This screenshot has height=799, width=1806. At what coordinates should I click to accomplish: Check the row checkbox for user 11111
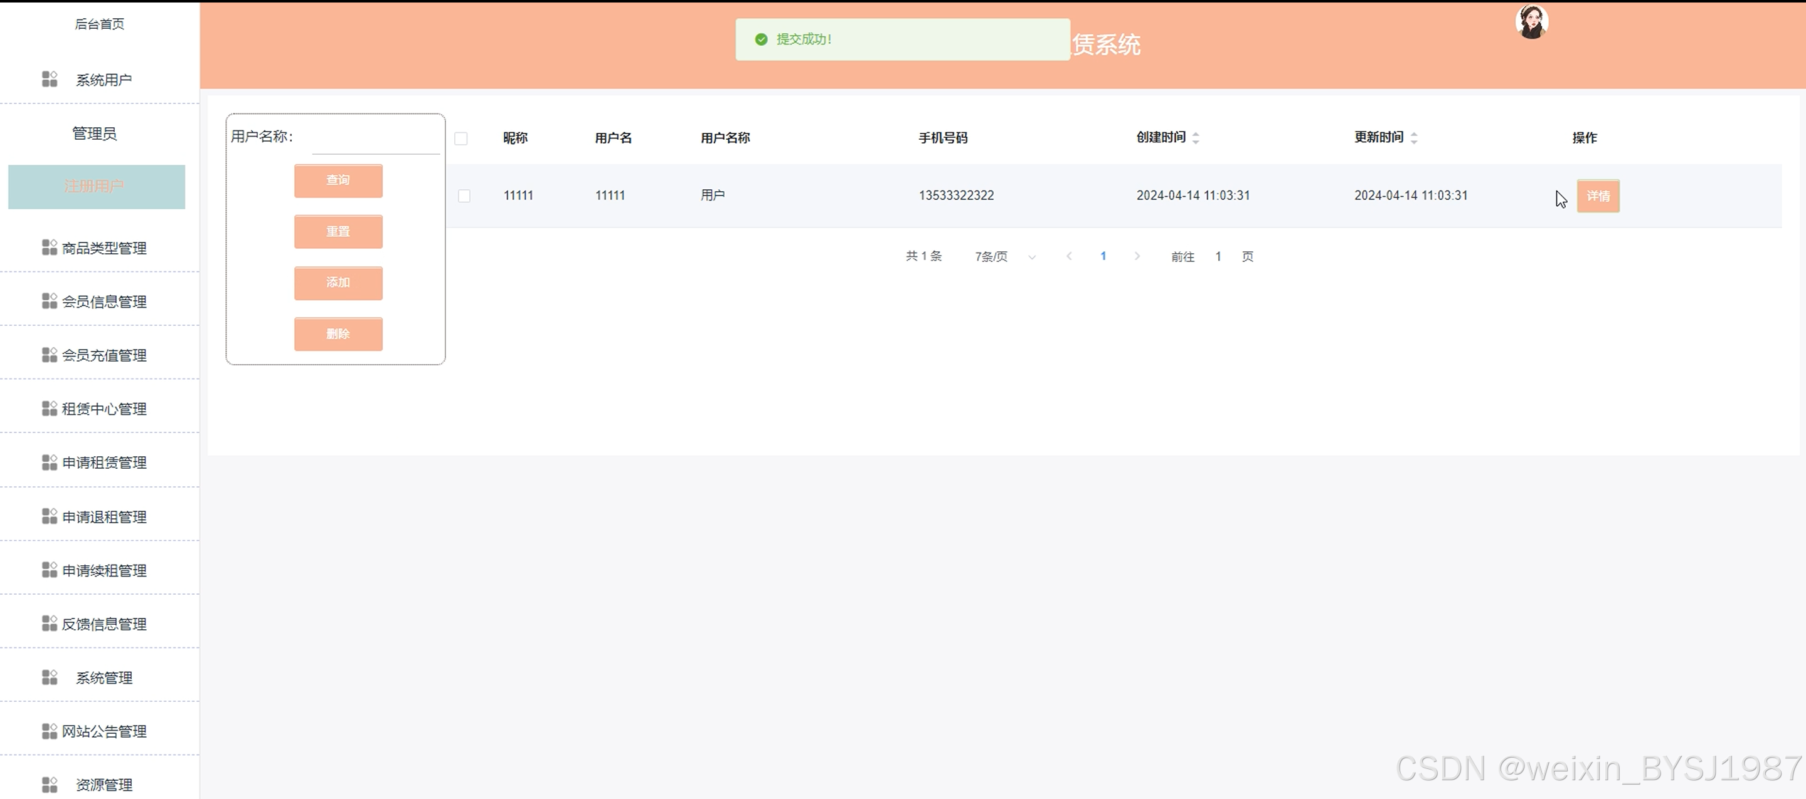[x=464, y=196]
